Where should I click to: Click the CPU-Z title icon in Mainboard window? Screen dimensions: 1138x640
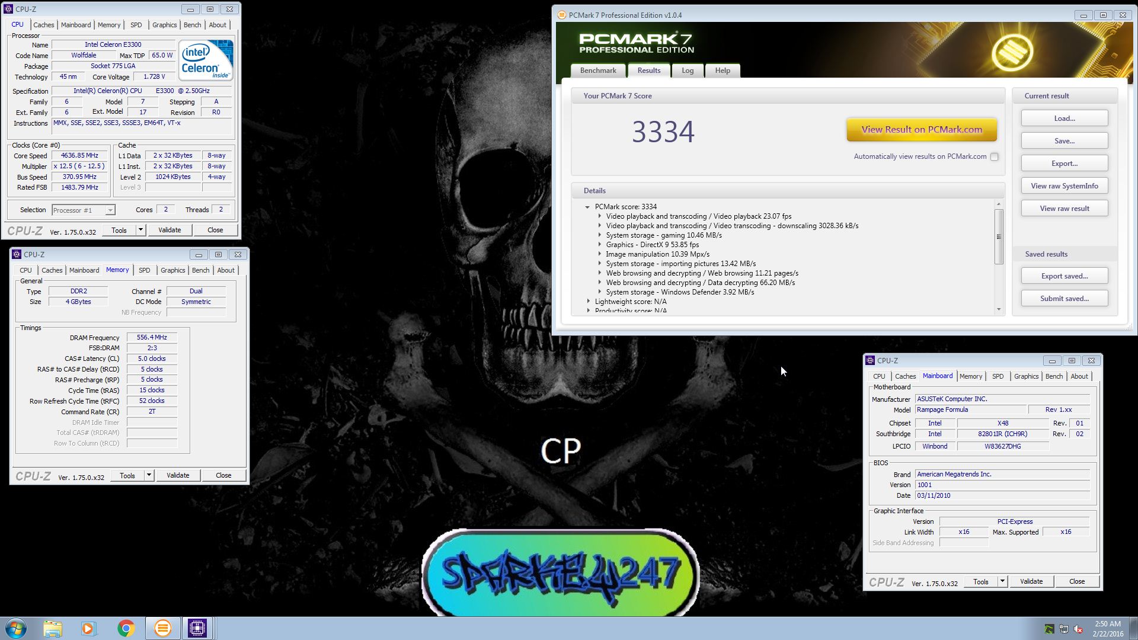coord(870,360)
